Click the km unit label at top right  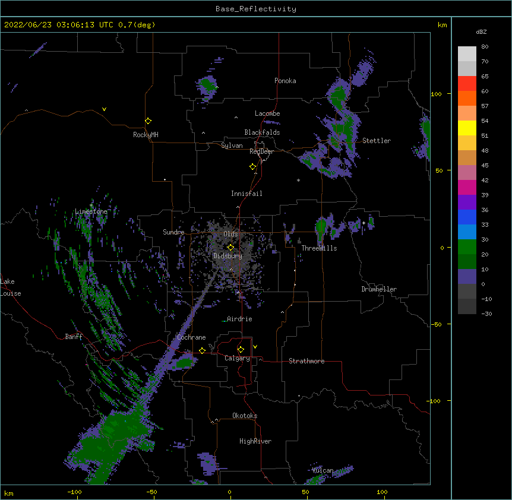tap(443, 25)
